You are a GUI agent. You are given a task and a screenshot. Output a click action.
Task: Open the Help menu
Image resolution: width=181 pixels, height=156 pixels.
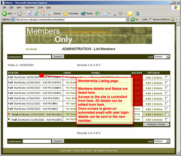click(49, 8)
